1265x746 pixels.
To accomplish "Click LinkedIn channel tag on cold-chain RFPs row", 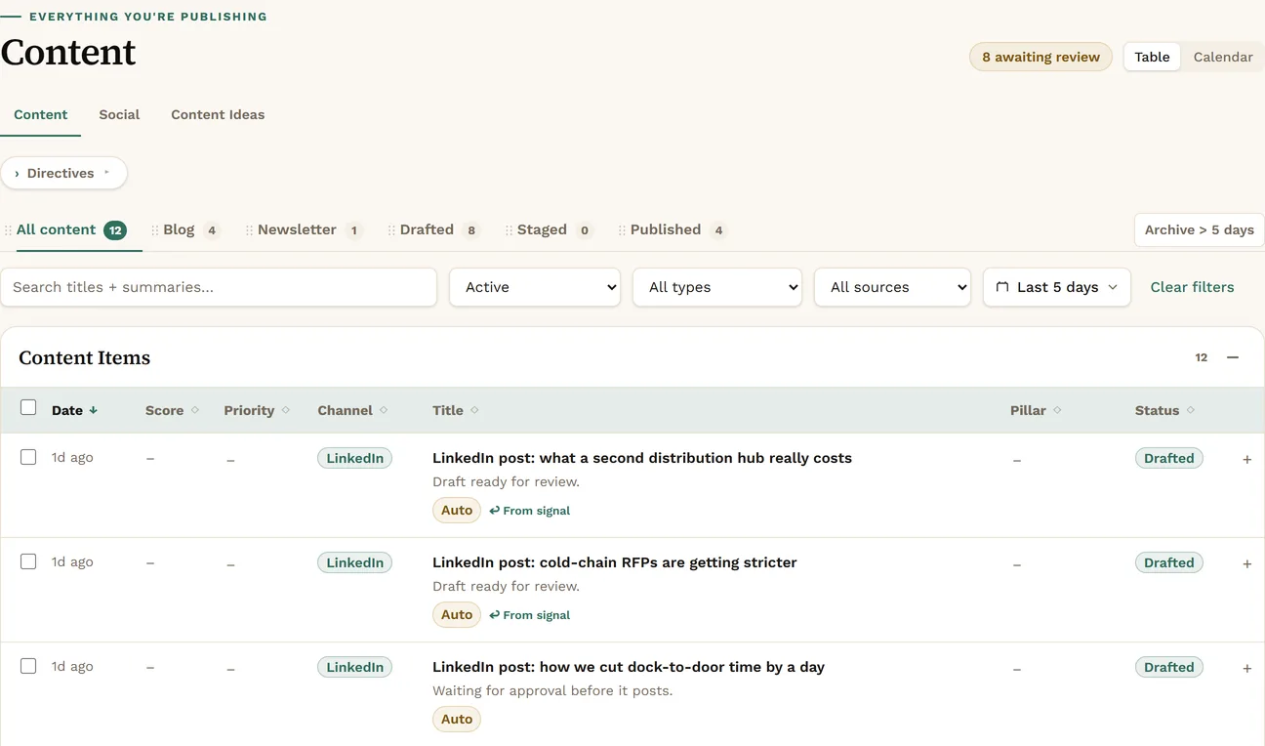I will [x=354, y=562].
